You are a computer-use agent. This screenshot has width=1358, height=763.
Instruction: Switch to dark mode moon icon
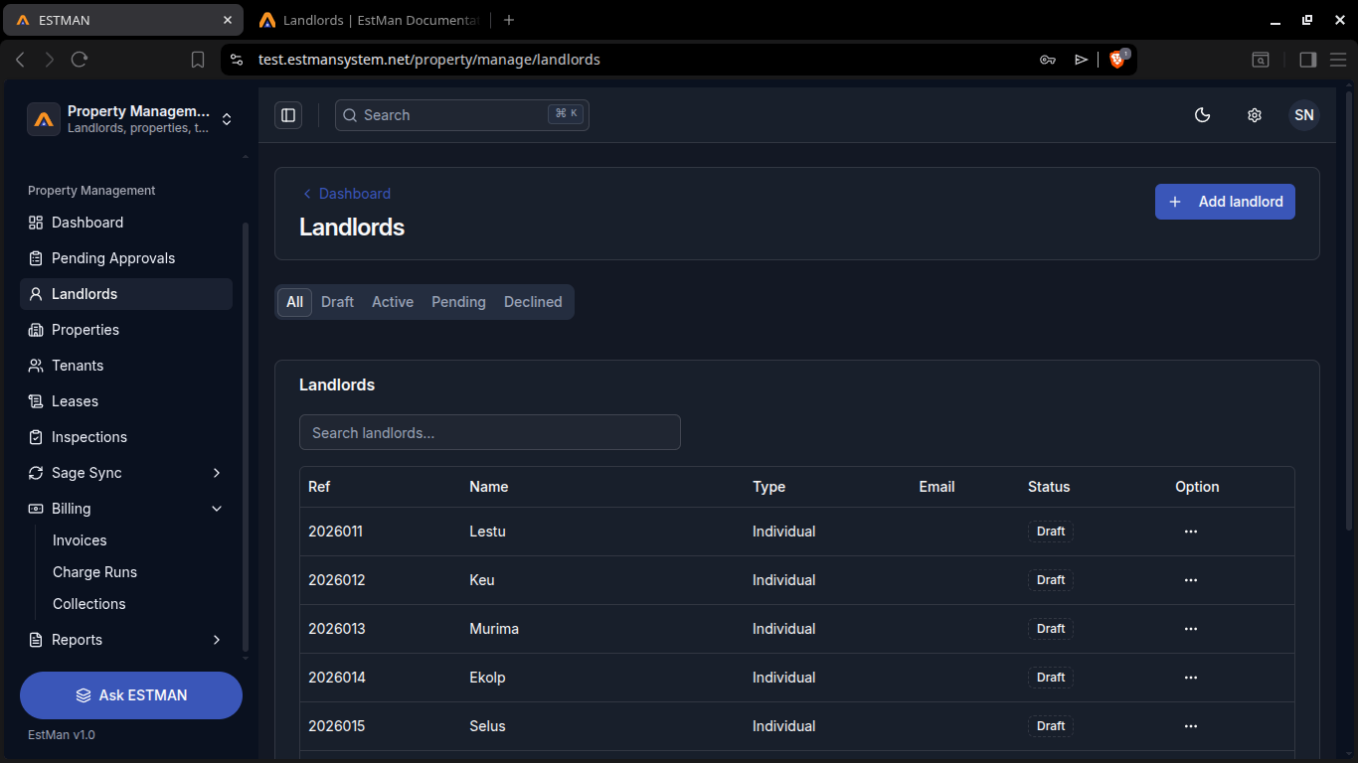(x=1202, y=115)
